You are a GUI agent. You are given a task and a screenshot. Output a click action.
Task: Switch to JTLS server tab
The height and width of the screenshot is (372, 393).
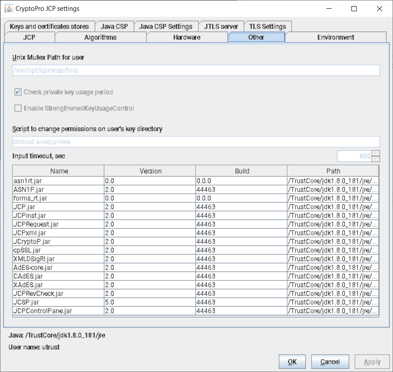click(221, 26)
